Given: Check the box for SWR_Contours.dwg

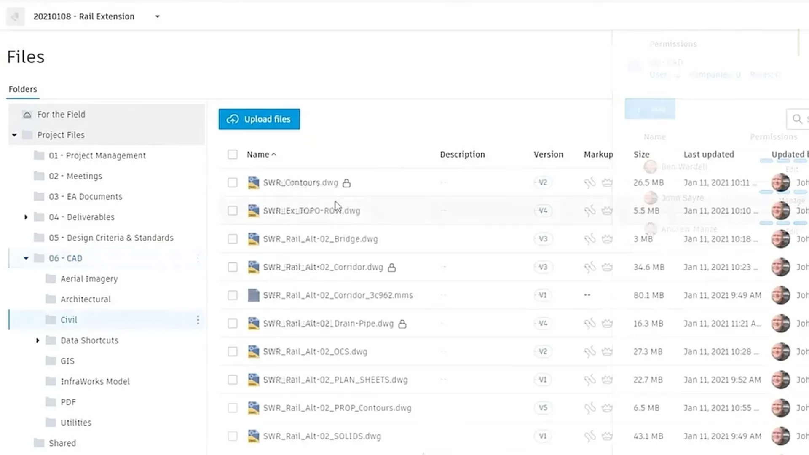Looking at the screenshot, I should tap(233, 183).
